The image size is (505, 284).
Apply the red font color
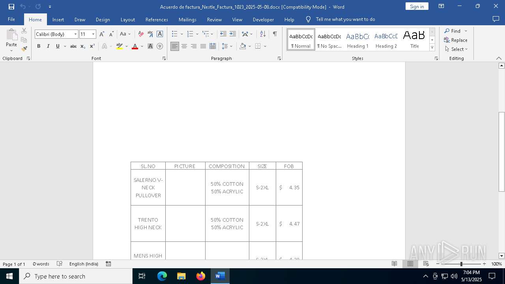tap(135, 46)
